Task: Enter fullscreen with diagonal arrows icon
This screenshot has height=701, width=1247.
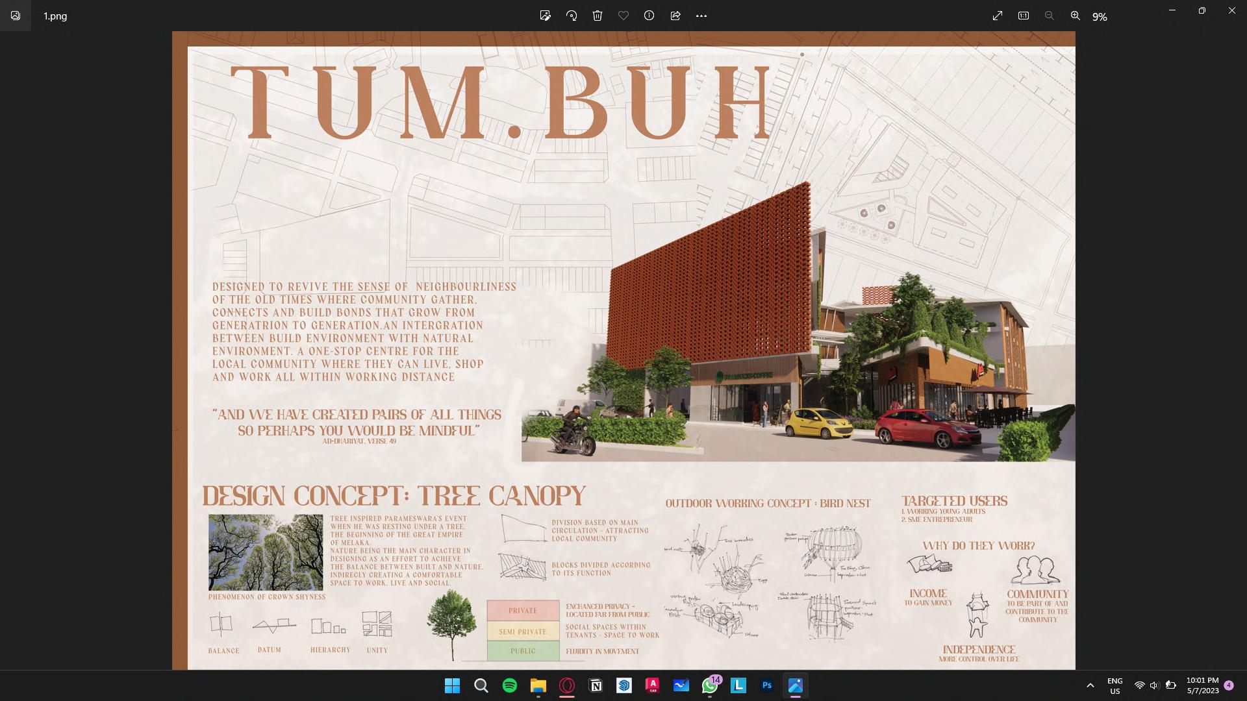Action: tap(998, 16)
